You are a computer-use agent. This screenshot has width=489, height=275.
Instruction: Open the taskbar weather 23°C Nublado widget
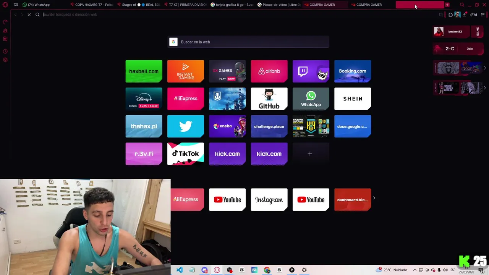pyautogui.click(x=392, y=270)
